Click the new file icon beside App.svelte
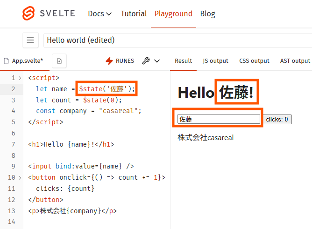This screenshot has width=312, height=229. point(59,61)
